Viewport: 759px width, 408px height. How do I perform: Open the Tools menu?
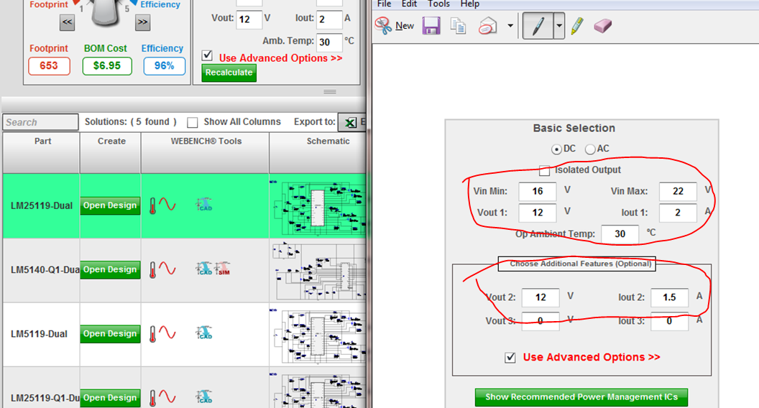pyautogui.click(x=438, y=4)
